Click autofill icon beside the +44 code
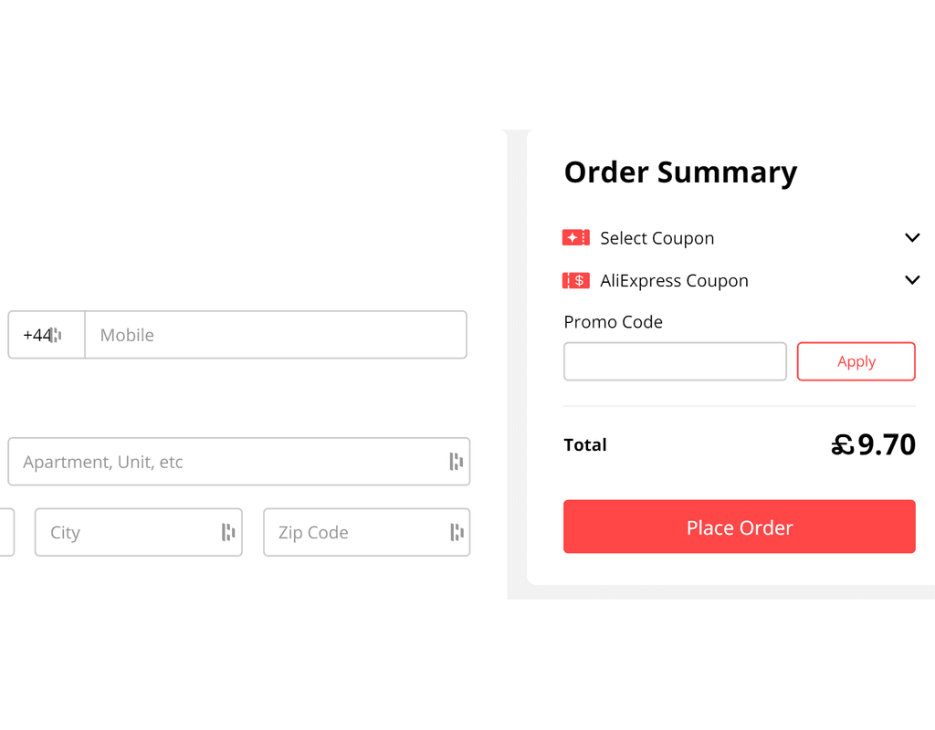 57,335
